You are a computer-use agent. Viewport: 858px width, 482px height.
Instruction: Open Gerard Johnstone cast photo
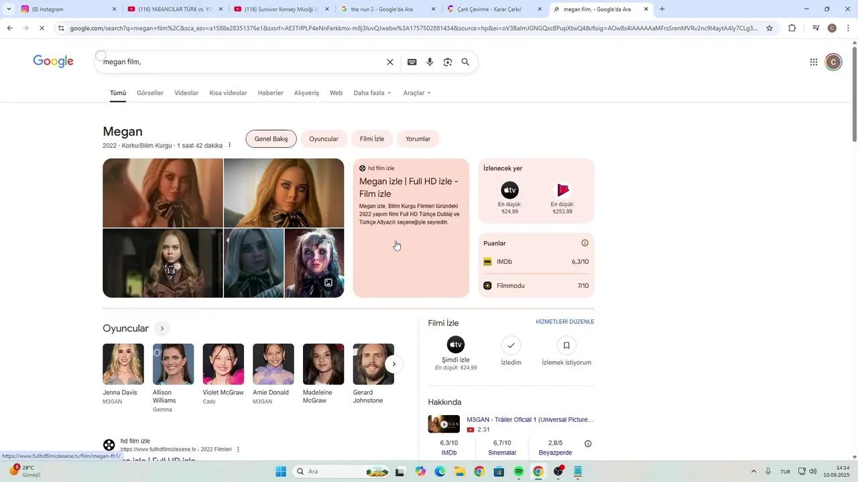(373, 364)
